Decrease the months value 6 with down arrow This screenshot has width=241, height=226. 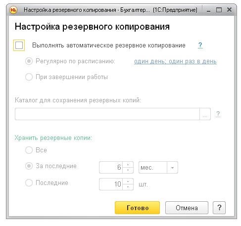pos(128,170)
